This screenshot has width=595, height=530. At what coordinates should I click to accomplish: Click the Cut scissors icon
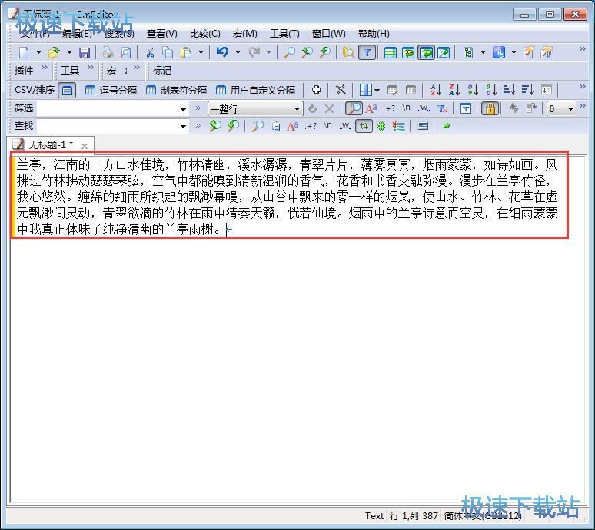pos(150,52)
